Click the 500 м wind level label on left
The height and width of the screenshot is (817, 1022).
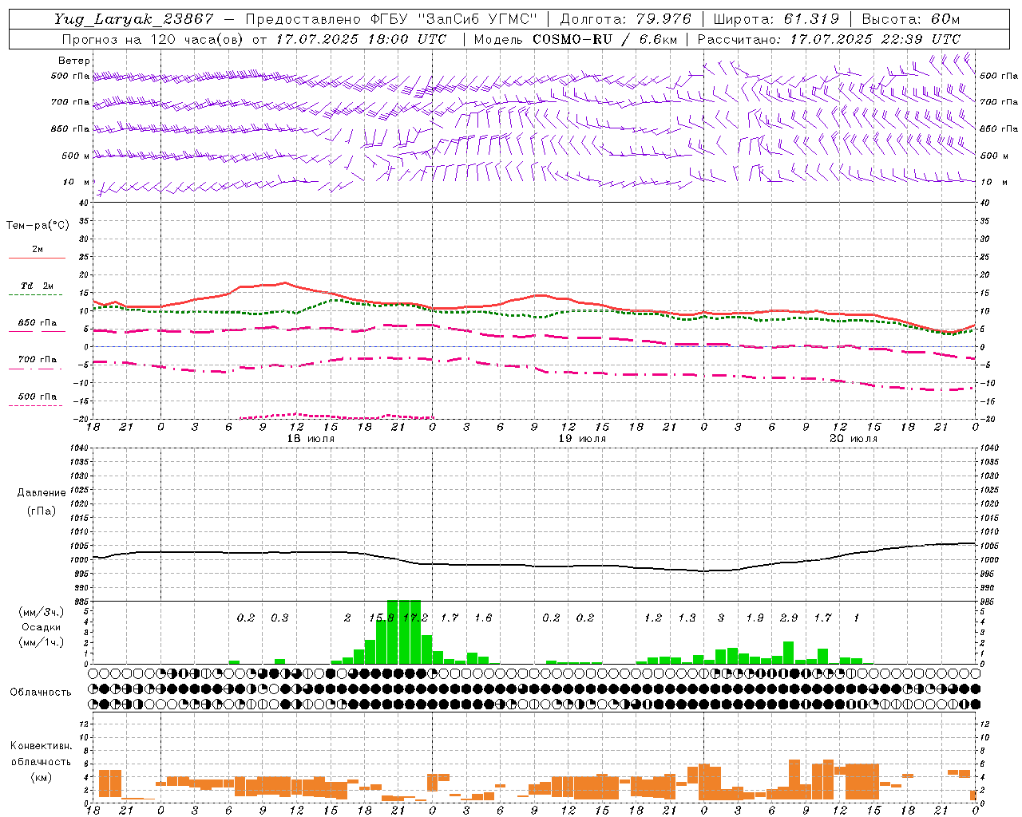(x=76, y=156)
